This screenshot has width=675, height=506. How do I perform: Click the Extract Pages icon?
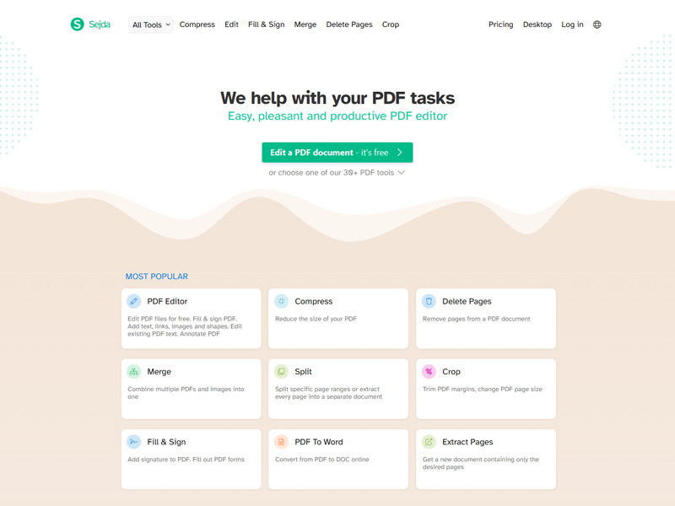click(x=429, y=442)
